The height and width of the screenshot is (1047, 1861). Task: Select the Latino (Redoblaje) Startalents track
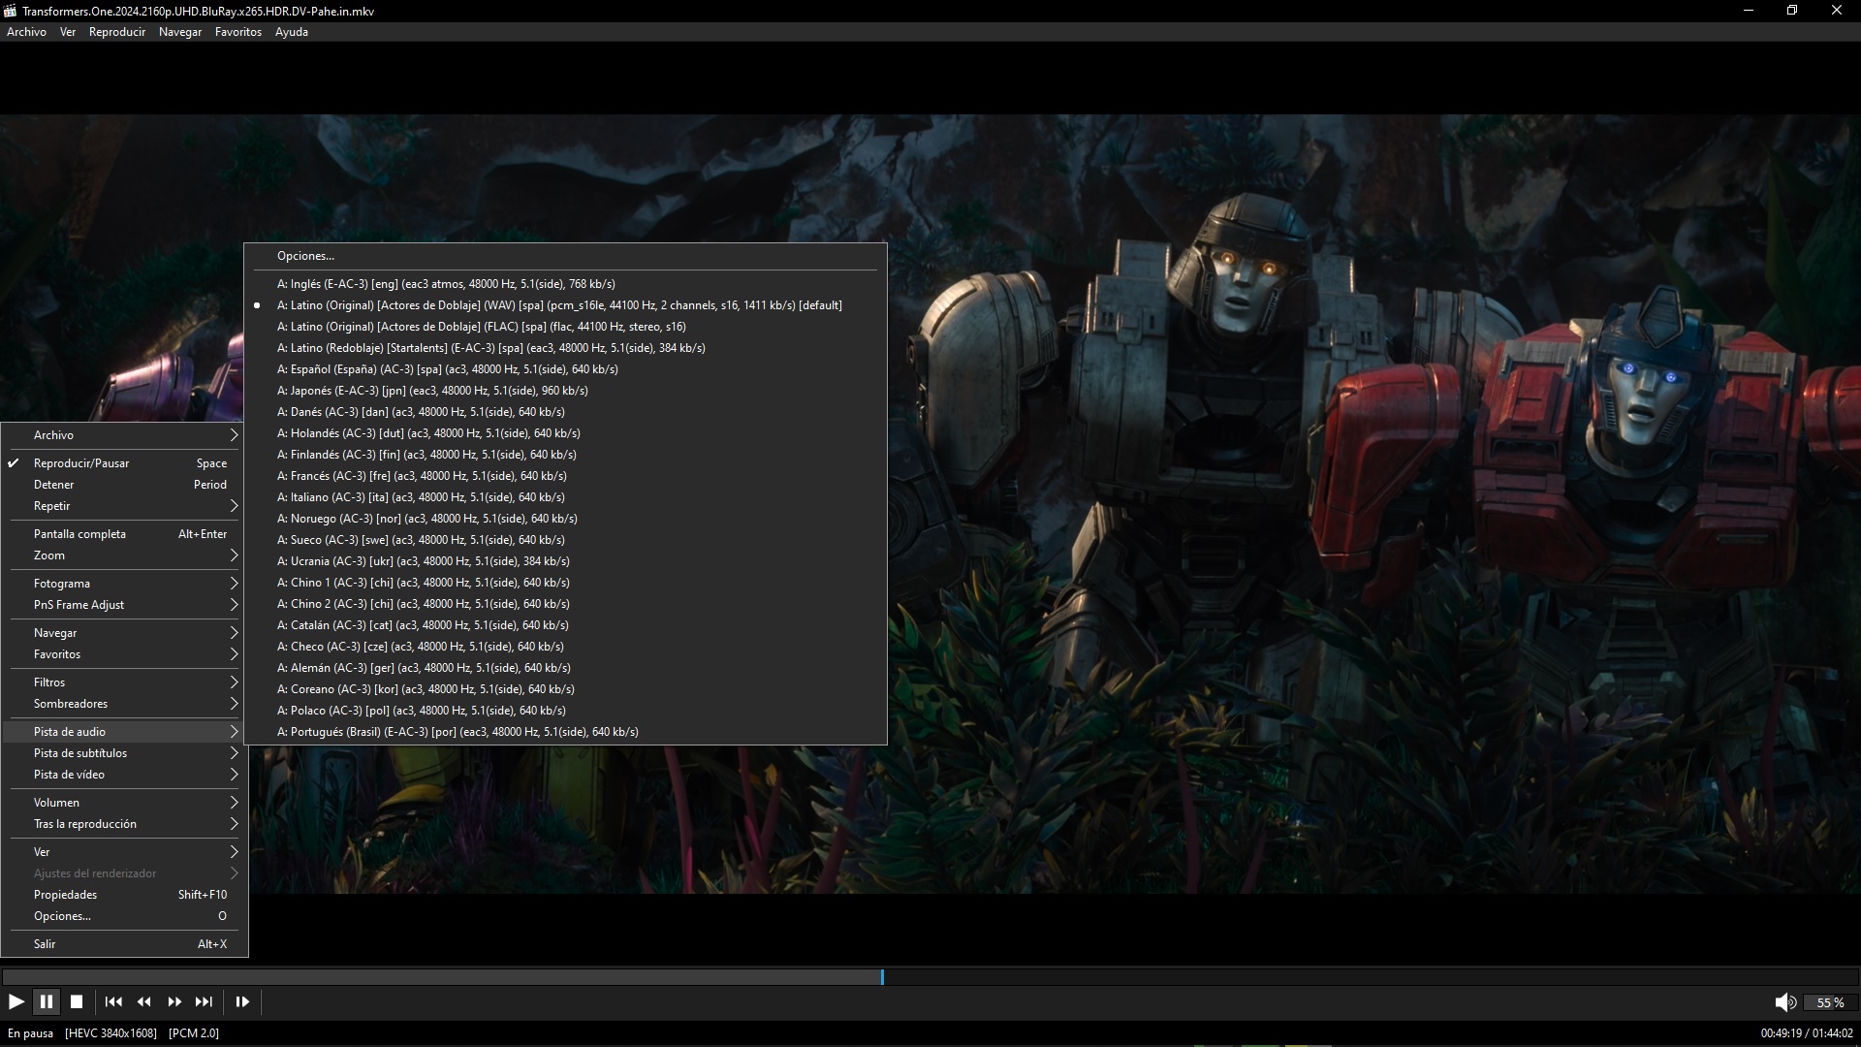[565, 348]
